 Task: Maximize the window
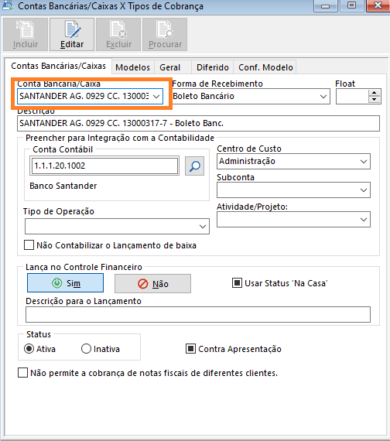(352, 5)
